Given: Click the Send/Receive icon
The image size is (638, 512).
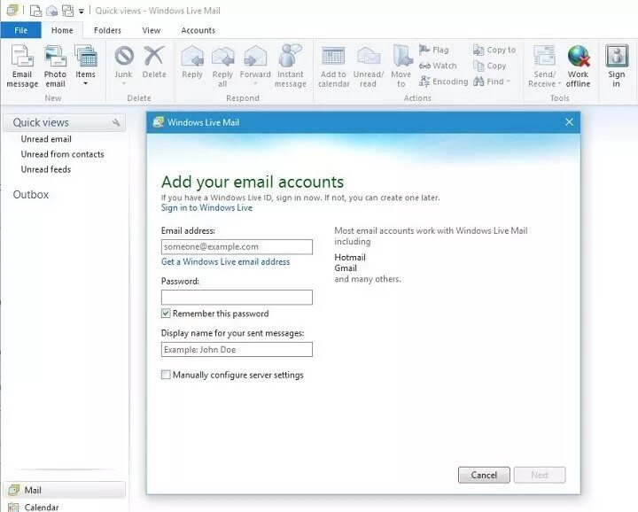Looking at the screenshot, I should tap(544, 56).
